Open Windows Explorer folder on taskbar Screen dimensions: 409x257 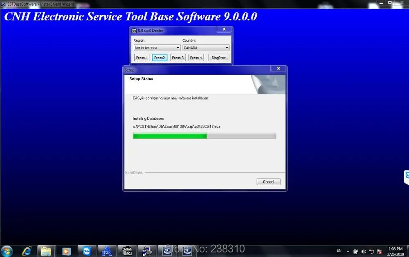(46, 251)
